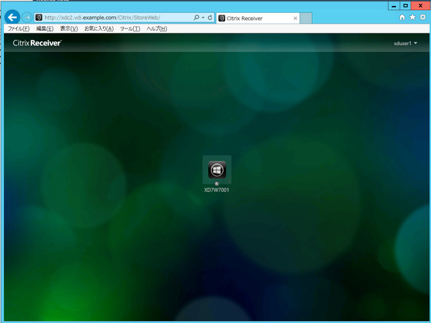Select the Citrix Receiver browser tab
431x323 pixels.
[258, 18]
